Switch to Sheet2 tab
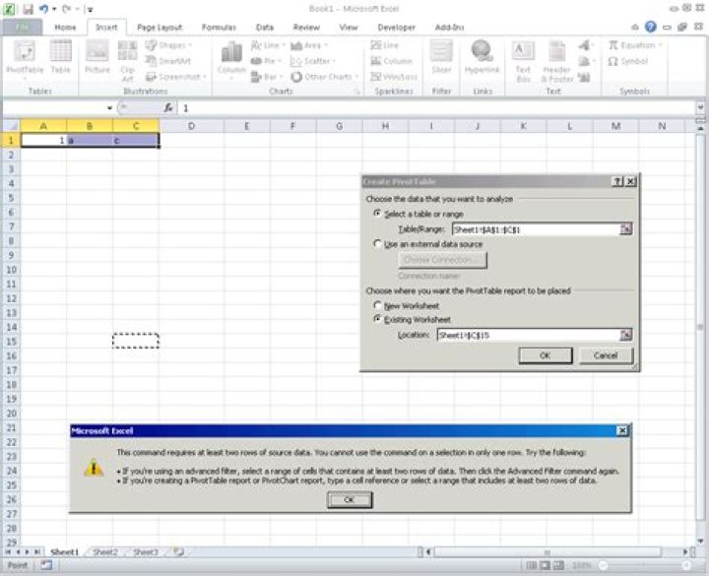The height and width of the screenshot is (576, 709). point(105,552)
